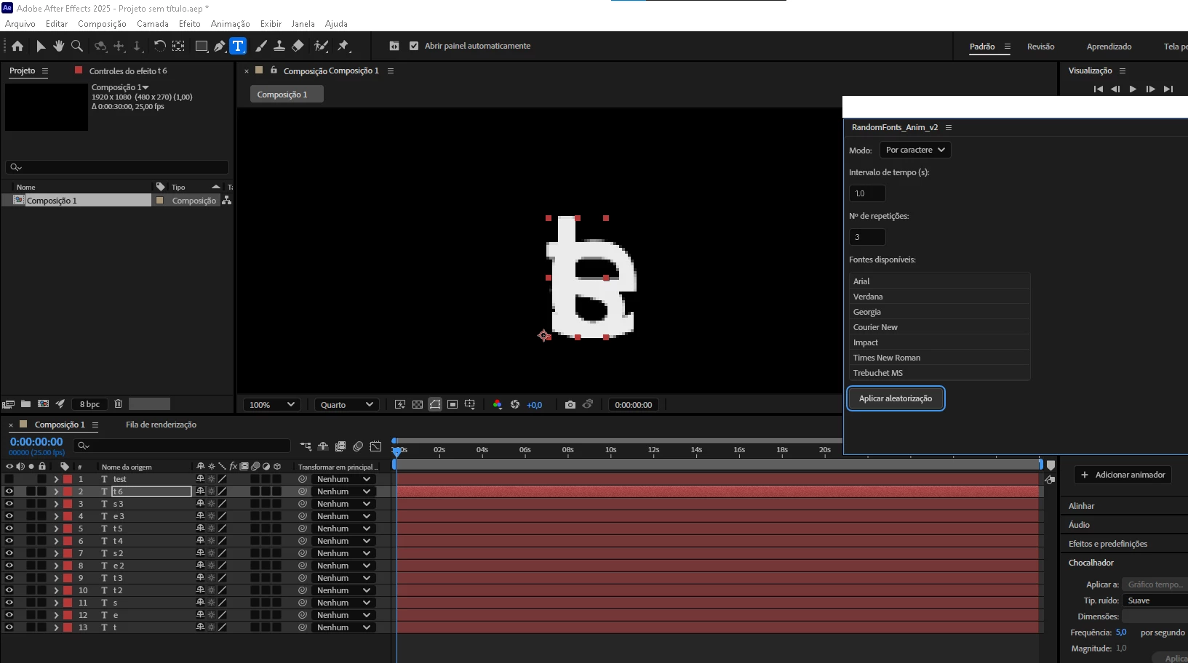Viewport: 1188px width, 663px height.
Task: Open the channel and color management icon
Action: 498,404
